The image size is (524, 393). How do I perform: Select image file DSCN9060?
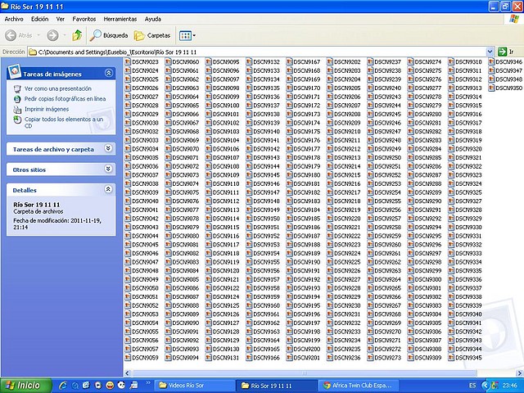pyautogui.click(x=182, y=62)
